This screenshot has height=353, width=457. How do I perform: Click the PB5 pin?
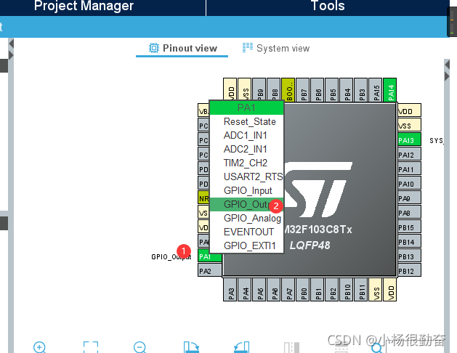[x=332, y=90]
